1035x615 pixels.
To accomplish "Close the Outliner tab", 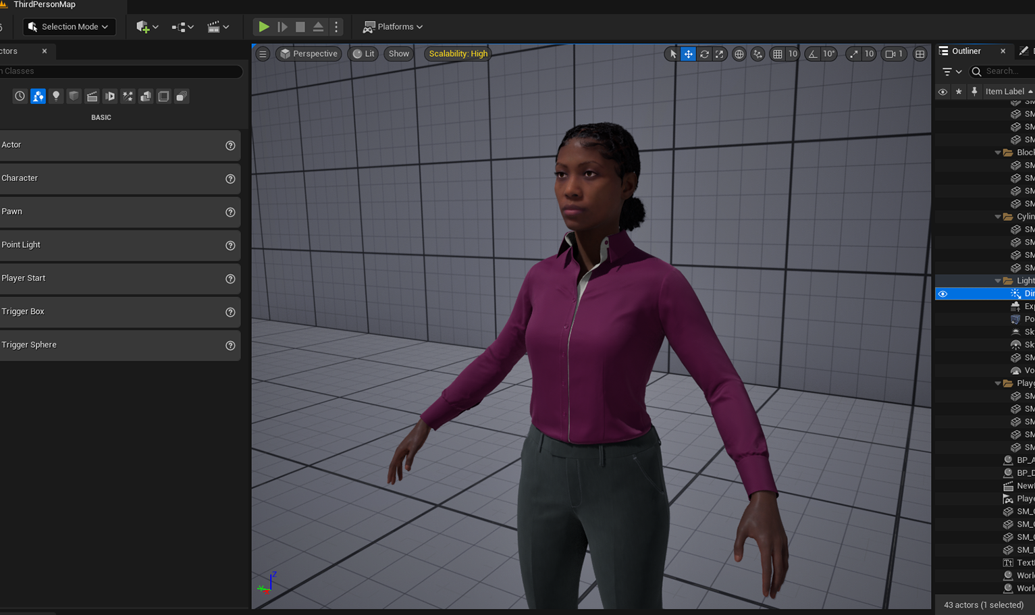I will point(1003,51).
